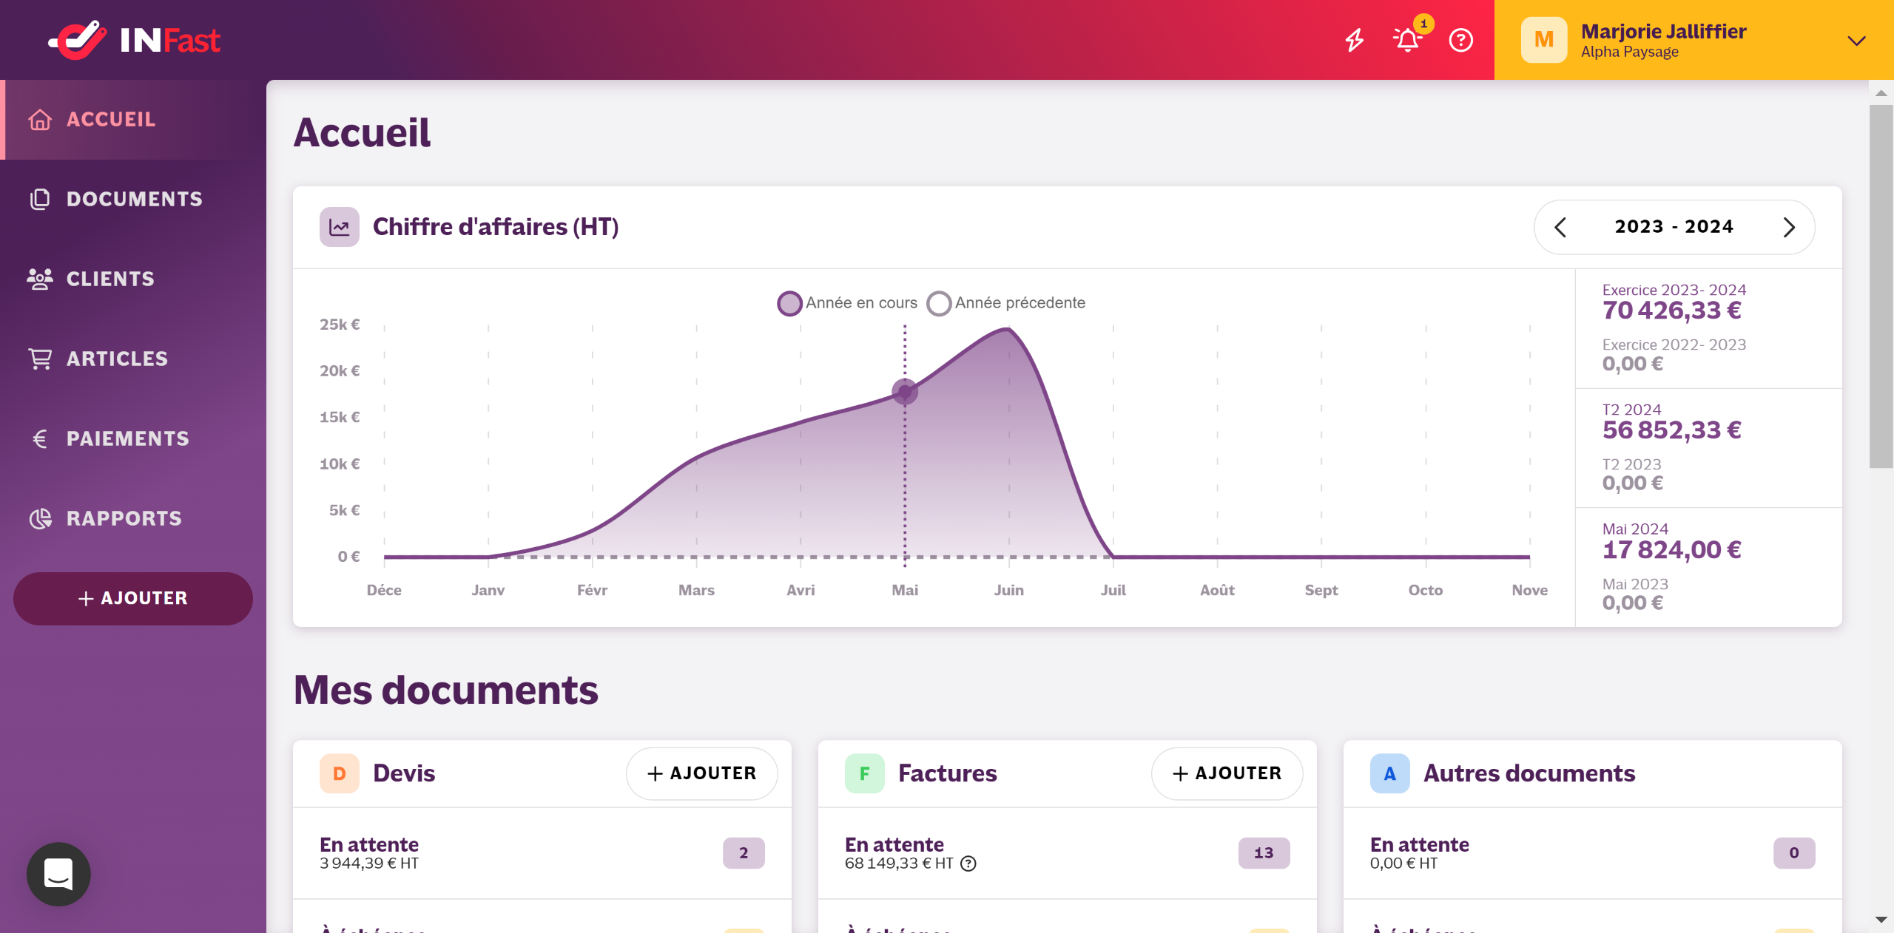
Task: Click the help question mark icon
Action: (x=1460, y=40)
